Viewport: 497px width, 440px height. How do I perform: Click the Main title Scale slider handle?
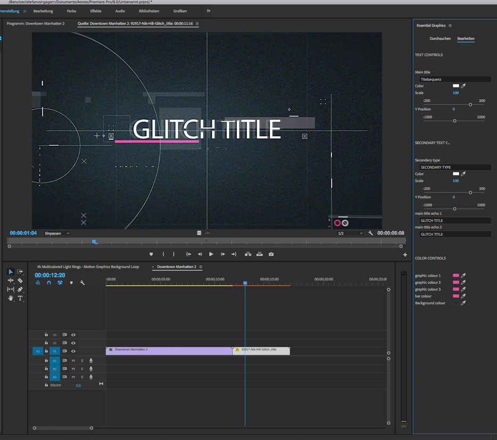point(470,105)
